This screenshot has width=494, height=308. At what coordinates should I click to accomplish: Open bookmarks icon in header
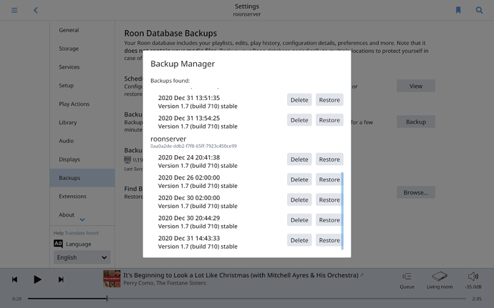(458, 11)
